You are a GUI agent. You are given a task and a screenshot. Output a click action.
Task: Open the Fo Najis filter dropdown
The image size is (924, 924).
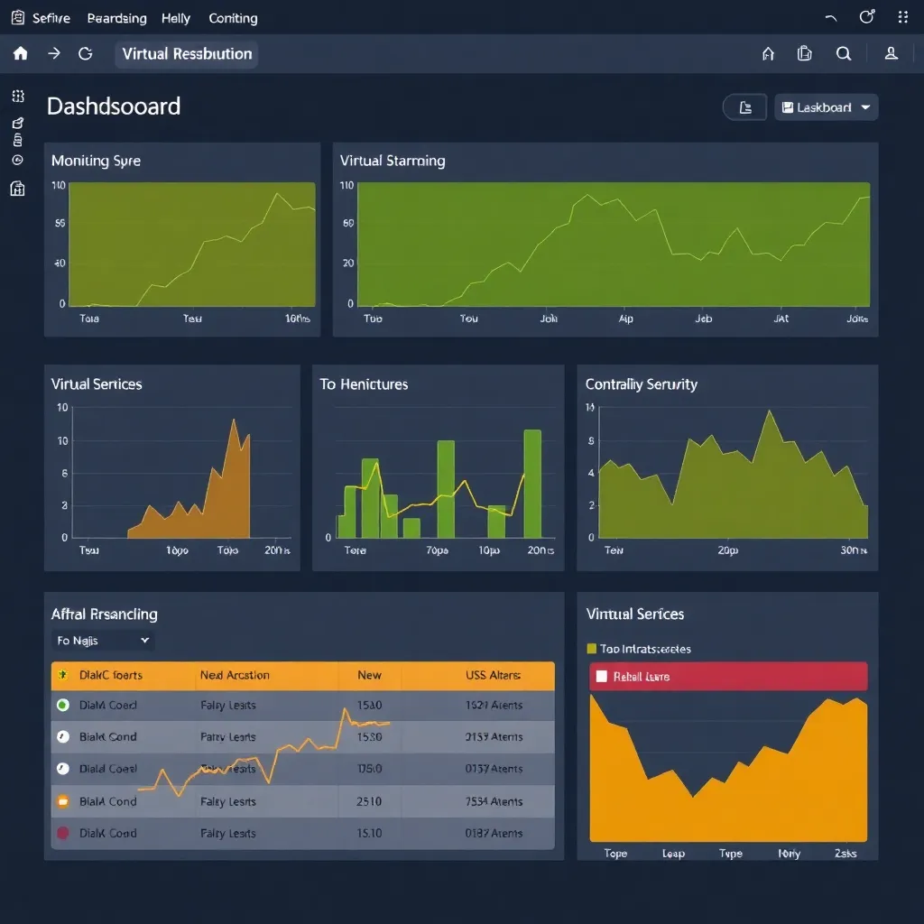[x=102, y=640]
